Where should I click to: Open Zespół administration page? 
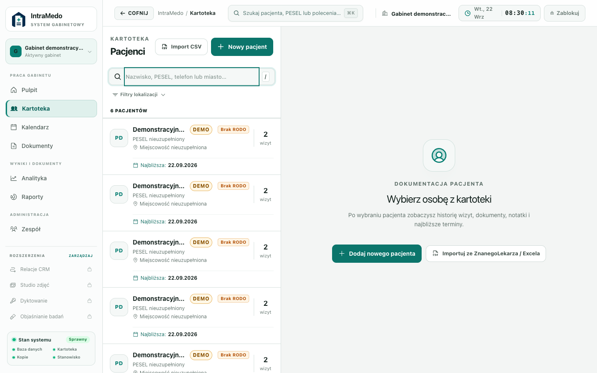pyautogui.click(x=51, y=229)
